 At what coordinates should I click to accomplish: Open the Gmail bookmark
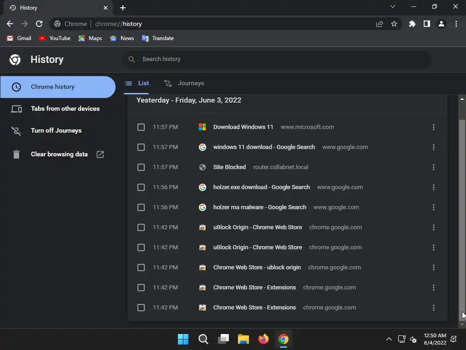[19, 38]
